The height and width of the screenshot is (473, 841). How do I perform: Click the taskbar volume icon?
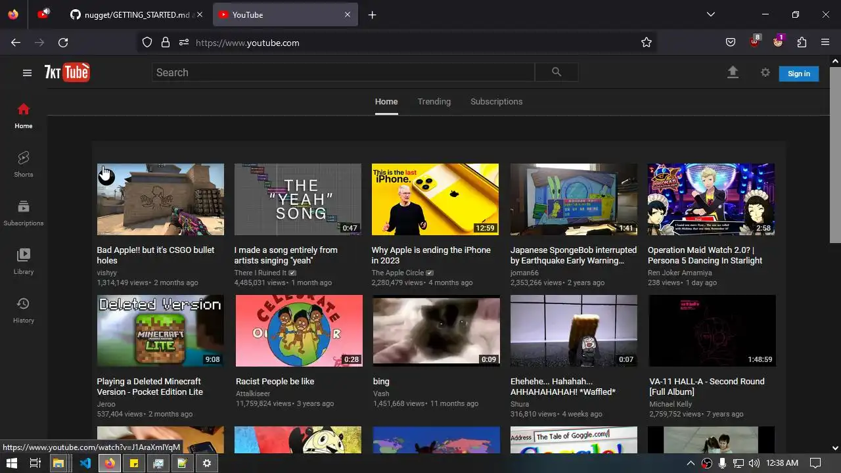click(x=754, y=463)
